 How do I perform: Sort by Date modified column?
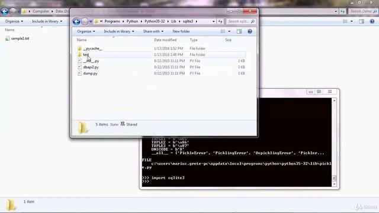point(165,40)
